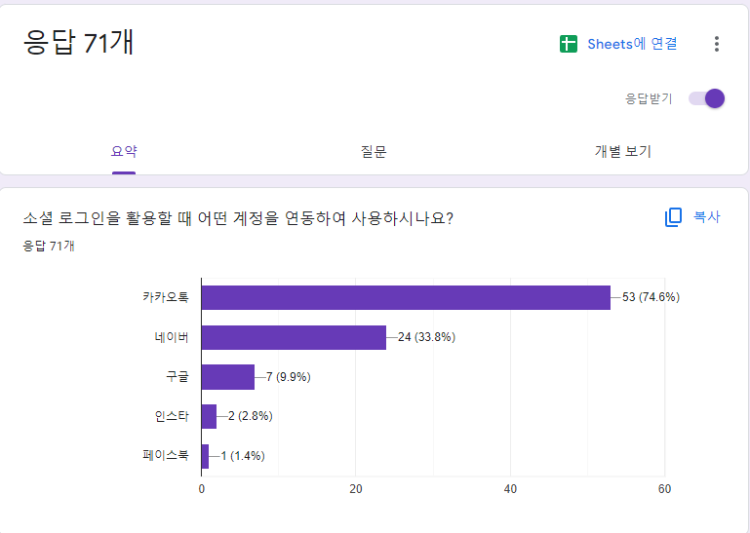Click the small '응답 71개' subtitle under question
This screenshot has height=533, width=750.
click(x=49, y=246)
